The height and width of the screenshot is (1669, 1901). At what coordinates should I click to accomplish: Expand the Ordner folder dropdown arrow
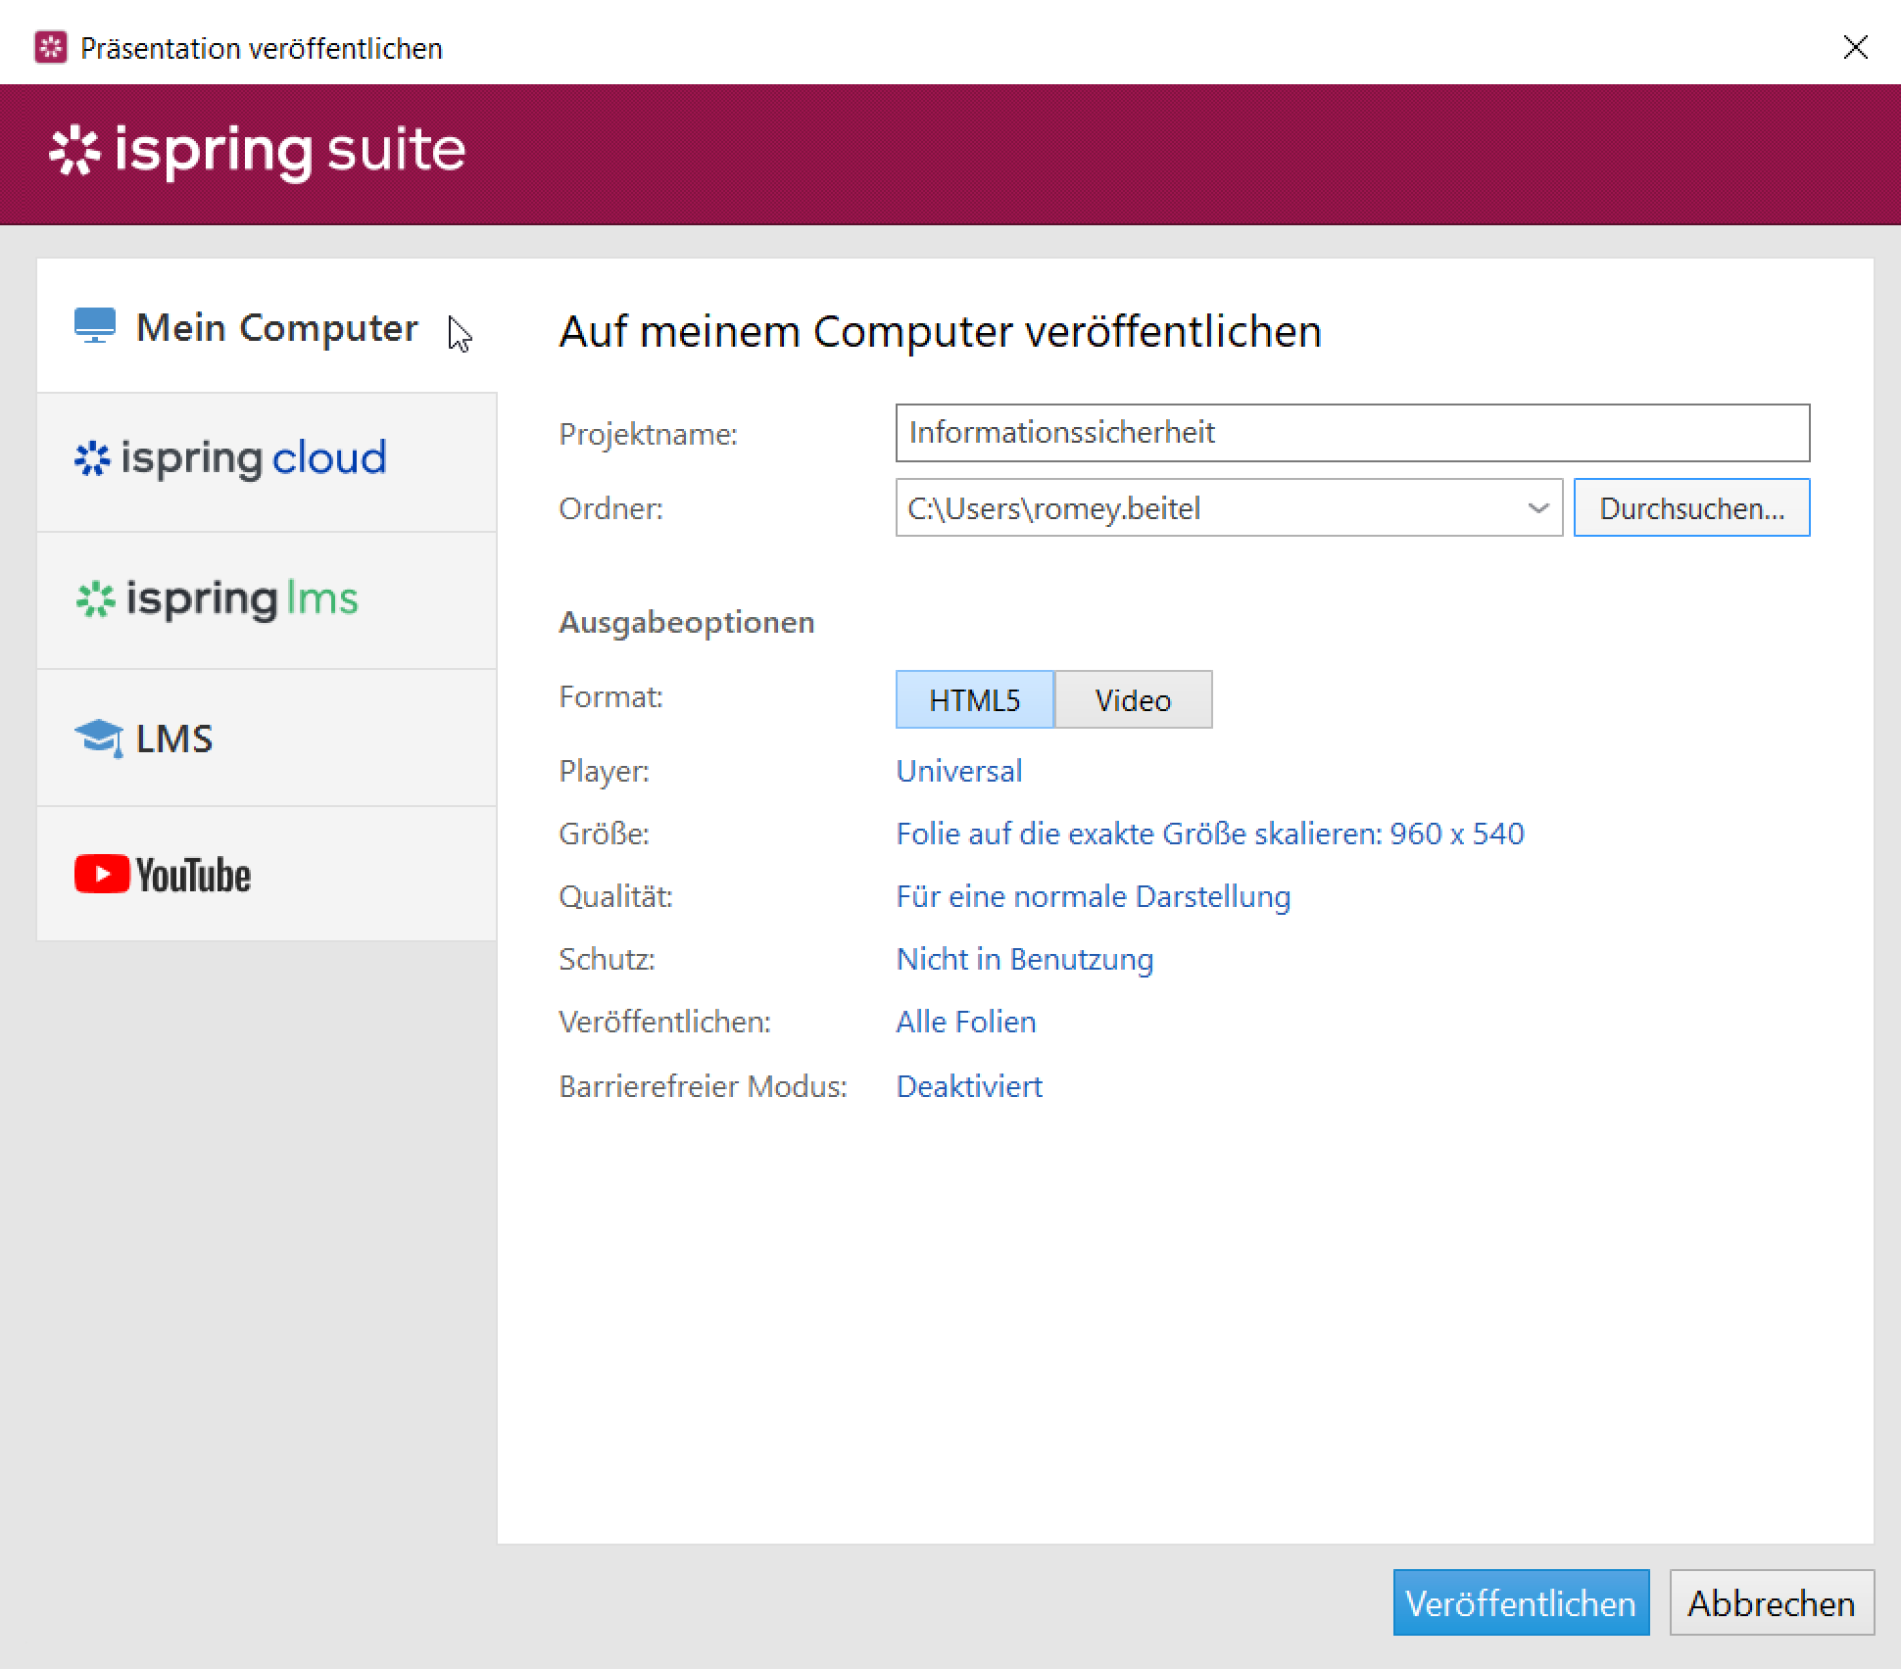[x=1538, y=508]
